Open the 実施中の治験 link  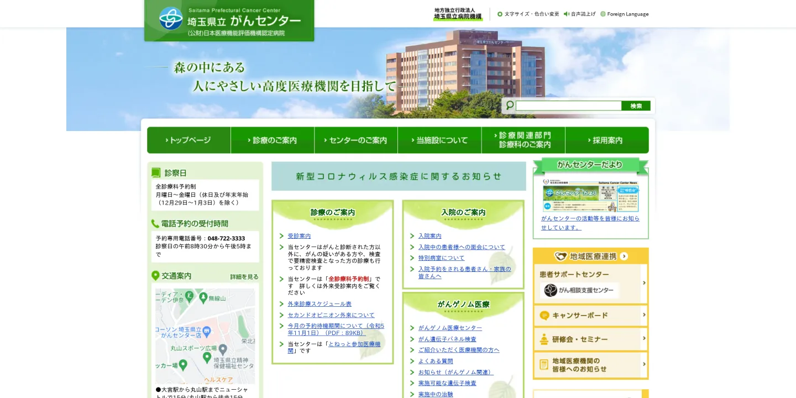coord(436,394)
